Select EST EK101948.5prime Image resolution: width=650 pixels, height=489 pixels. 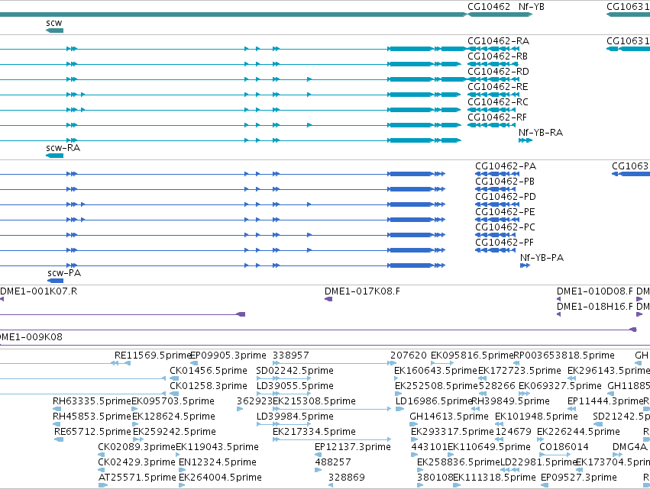(536, 417)
